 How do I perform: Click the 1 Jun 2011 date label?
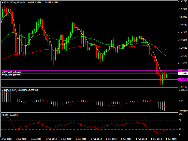81,139
